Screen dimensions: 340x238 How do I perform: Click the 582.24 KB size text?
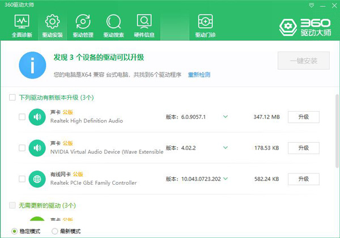[267, 179]
